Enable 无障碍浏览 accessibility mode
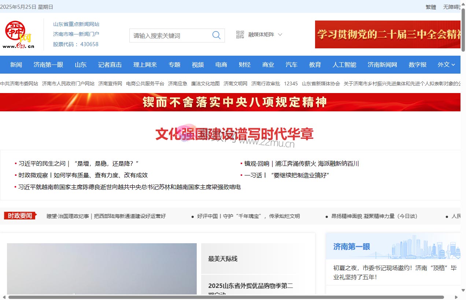This screenshot has width=466, height=300. click(x=452, y=7)
